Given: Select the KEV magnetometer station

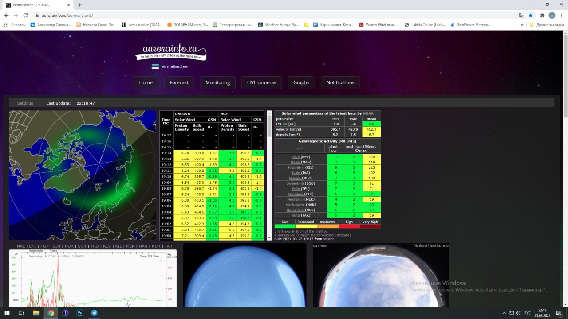Looking at the screenshot, I should click(x=106, y=246).
